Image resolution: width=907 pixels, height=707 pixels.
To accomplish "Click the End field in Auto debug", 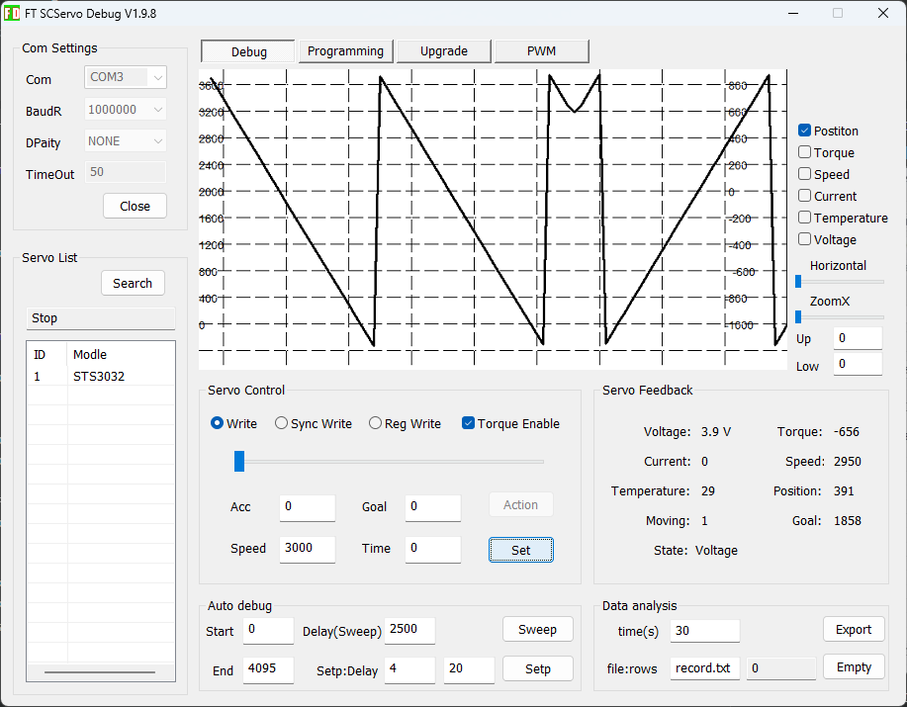I will pyautogui.click(x=268, y=669).
